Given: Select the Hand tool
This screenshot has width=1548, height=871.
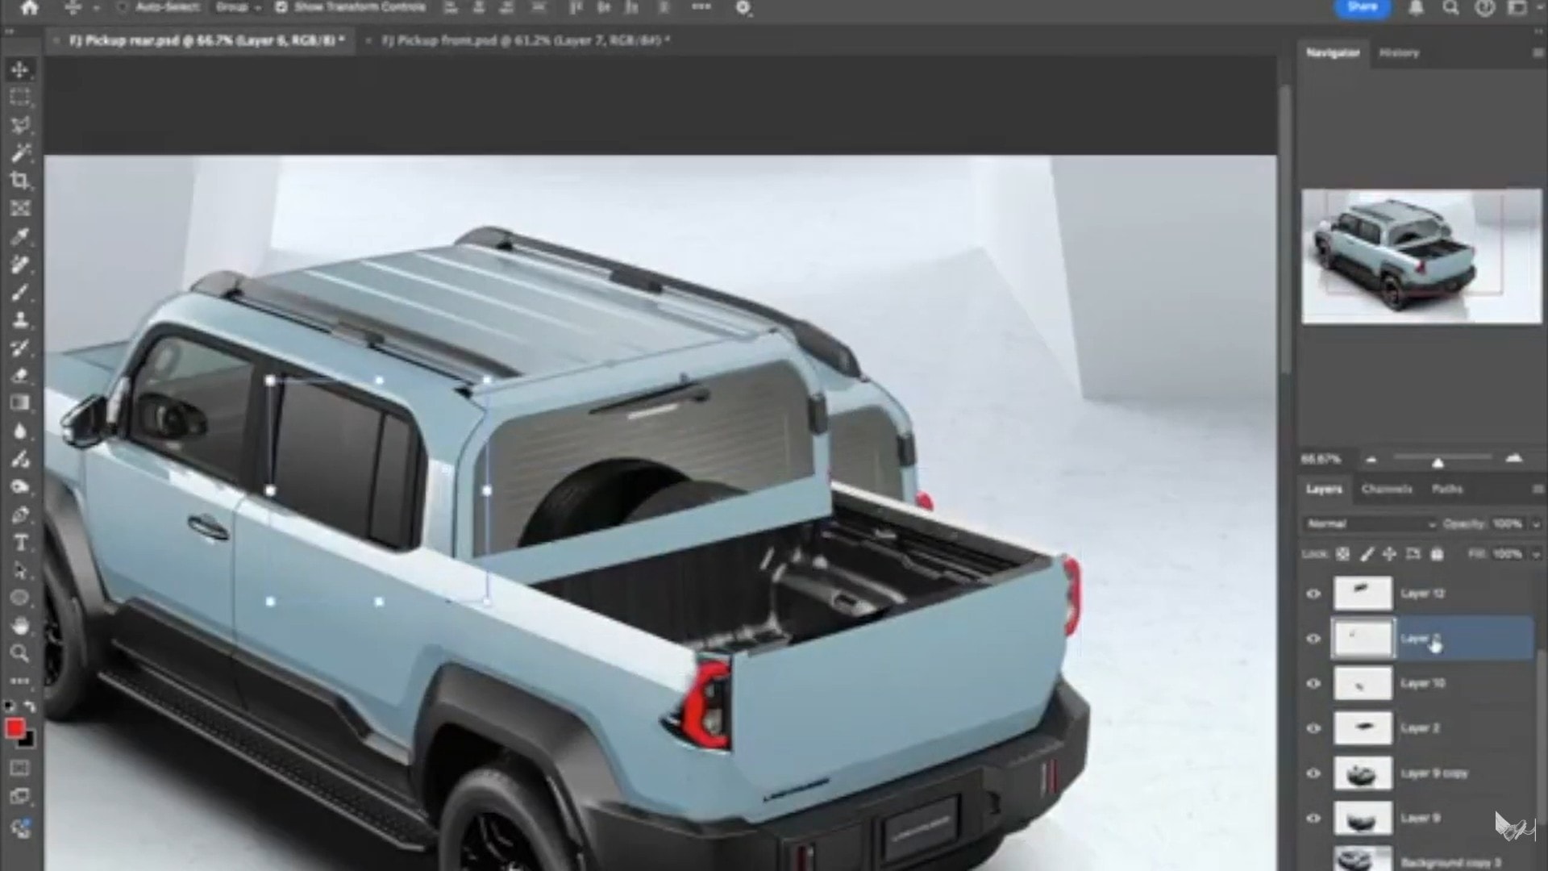Looking at the screenshot, I should pos(20,626).
